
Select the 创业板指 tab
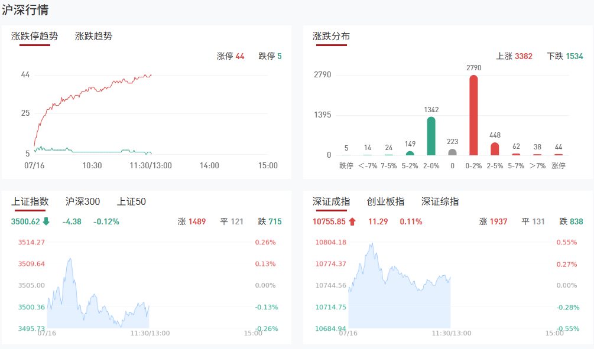[x=385, y=201]
